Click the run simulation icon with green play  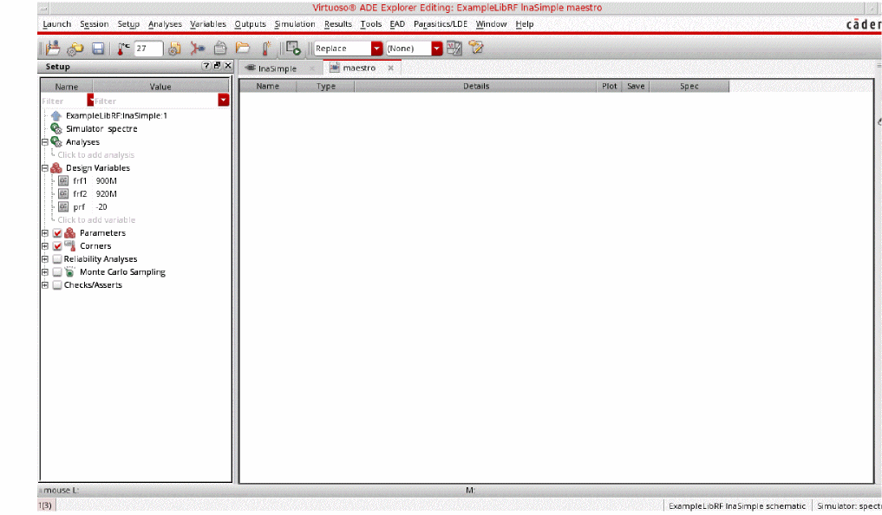293,49
